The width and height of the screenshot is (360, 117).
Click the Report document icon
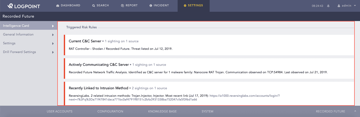pos(122,5)
